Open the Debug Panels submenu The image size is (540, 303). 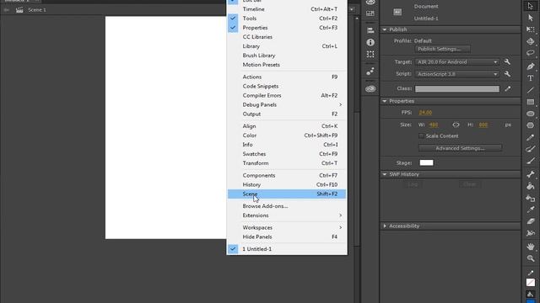click(287, 104)
